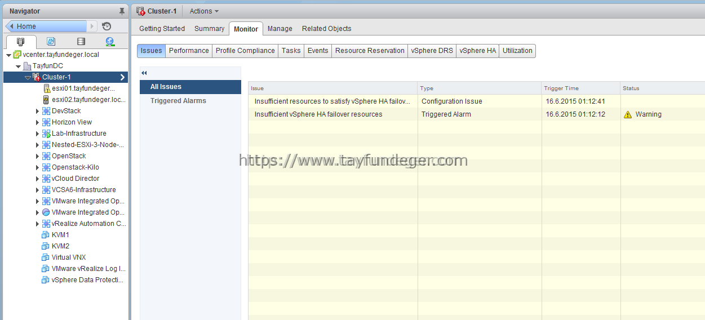The width and height of the screenshot is (705, 320).
Task: Switch to Storage inventory tab
Action: point(81,42)
